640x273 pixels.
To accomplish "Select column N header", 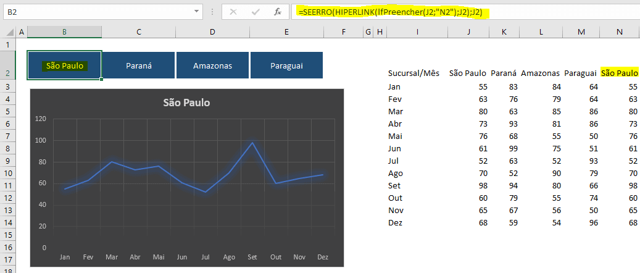I will tap(620, 32).
